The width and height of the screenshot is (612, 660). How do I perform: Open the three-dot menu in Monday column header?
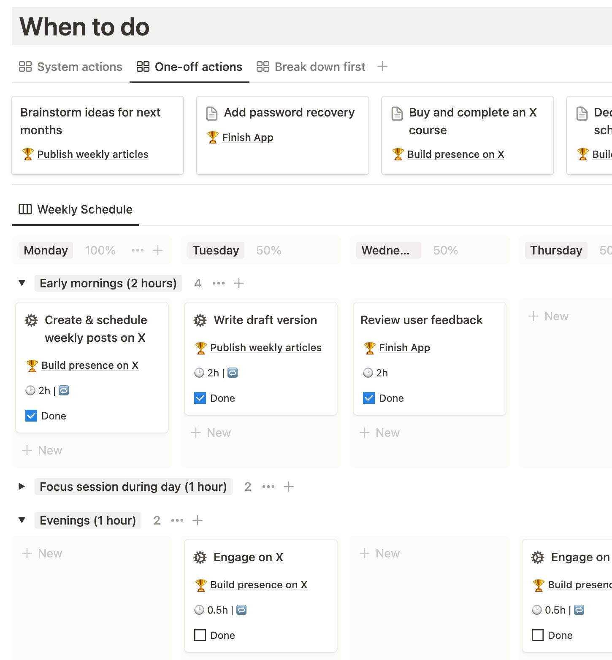coord(137,250)
